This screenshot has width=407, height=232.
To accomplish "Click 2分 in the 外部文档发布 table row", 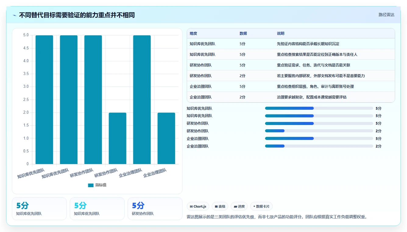I will tap(242, 76).
